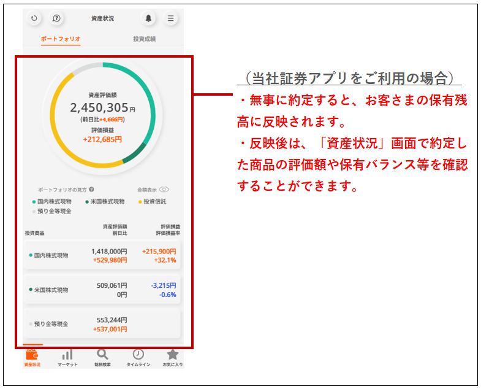Screen dimensions: 481x389
Task: Open the お気に入り star icon
Action: click(x=173, y=354)
